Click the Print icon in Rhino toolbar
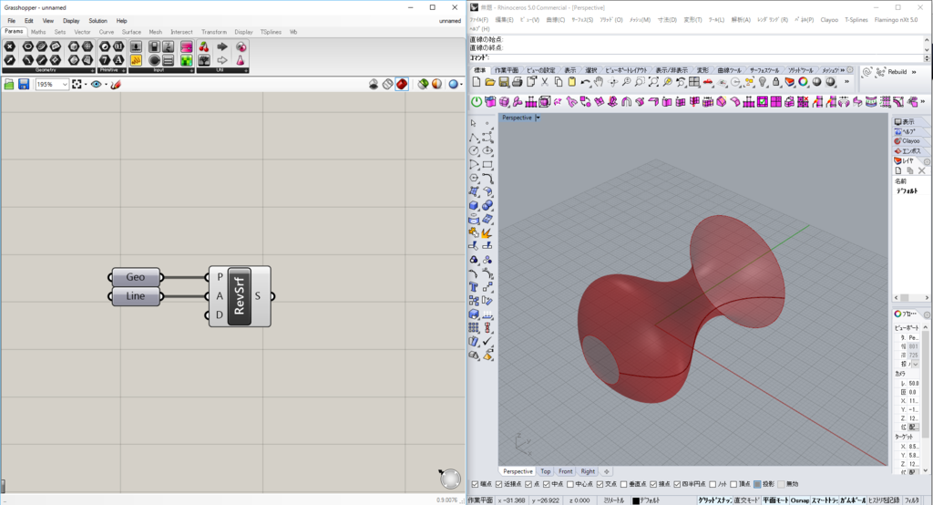Viewport: 933px width, 505px height. coord(518,82)
